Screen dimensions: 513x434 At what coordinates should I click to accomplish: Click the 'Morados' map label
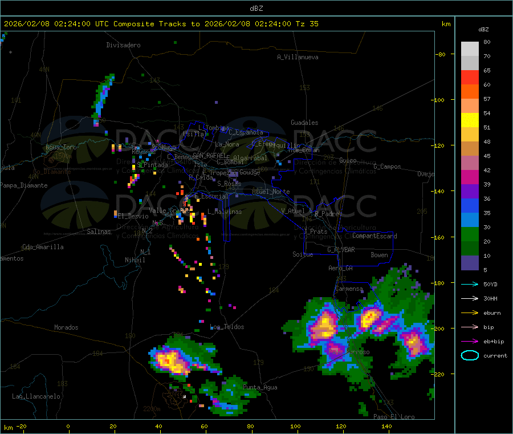tap(66, 327)
